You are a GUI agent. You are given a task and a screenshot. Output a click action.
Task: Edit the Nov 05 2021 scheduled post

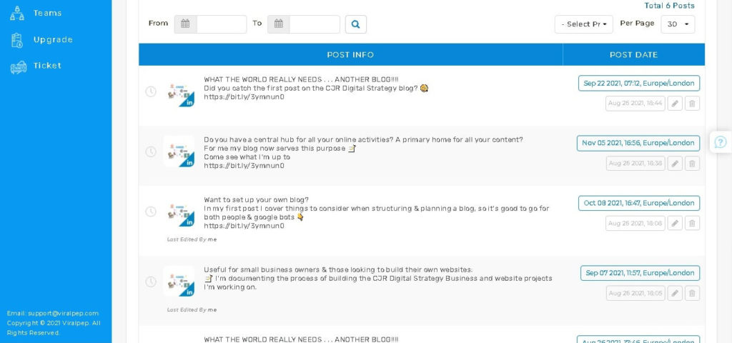coord(675,164)
